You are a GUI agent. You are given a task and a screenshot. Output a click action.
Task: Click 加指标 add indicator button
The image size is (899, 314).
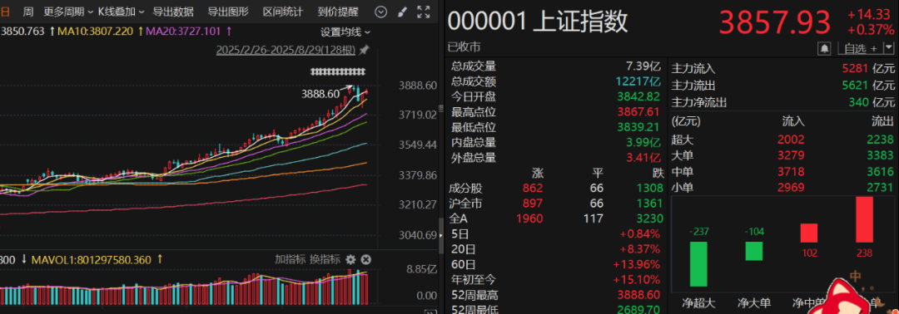[291, 260]
